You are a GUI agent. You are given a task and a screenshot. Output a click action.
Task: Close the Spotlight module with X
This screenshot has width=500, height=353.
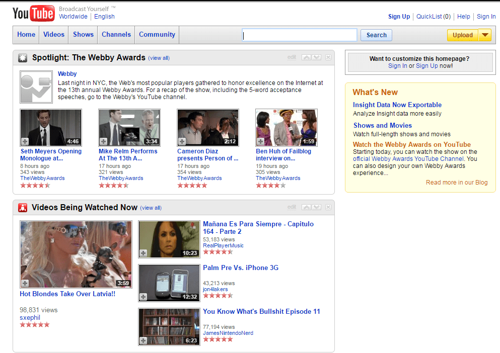tap(328, 57)
